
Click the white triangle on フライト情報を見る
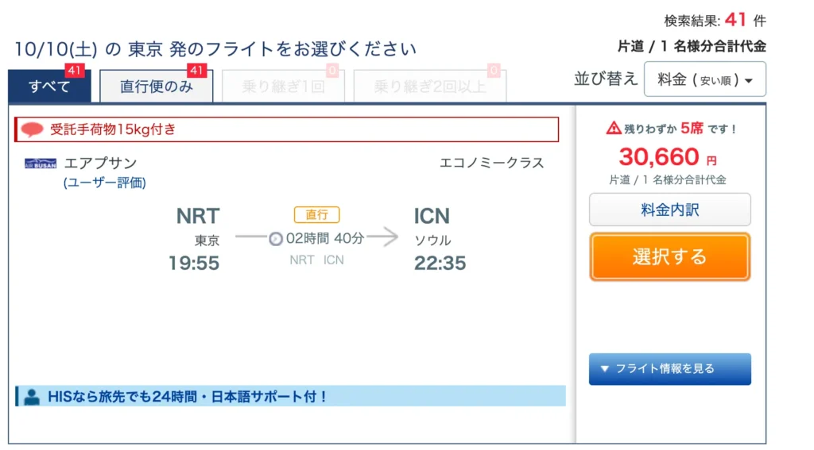(x=604, y=368)
